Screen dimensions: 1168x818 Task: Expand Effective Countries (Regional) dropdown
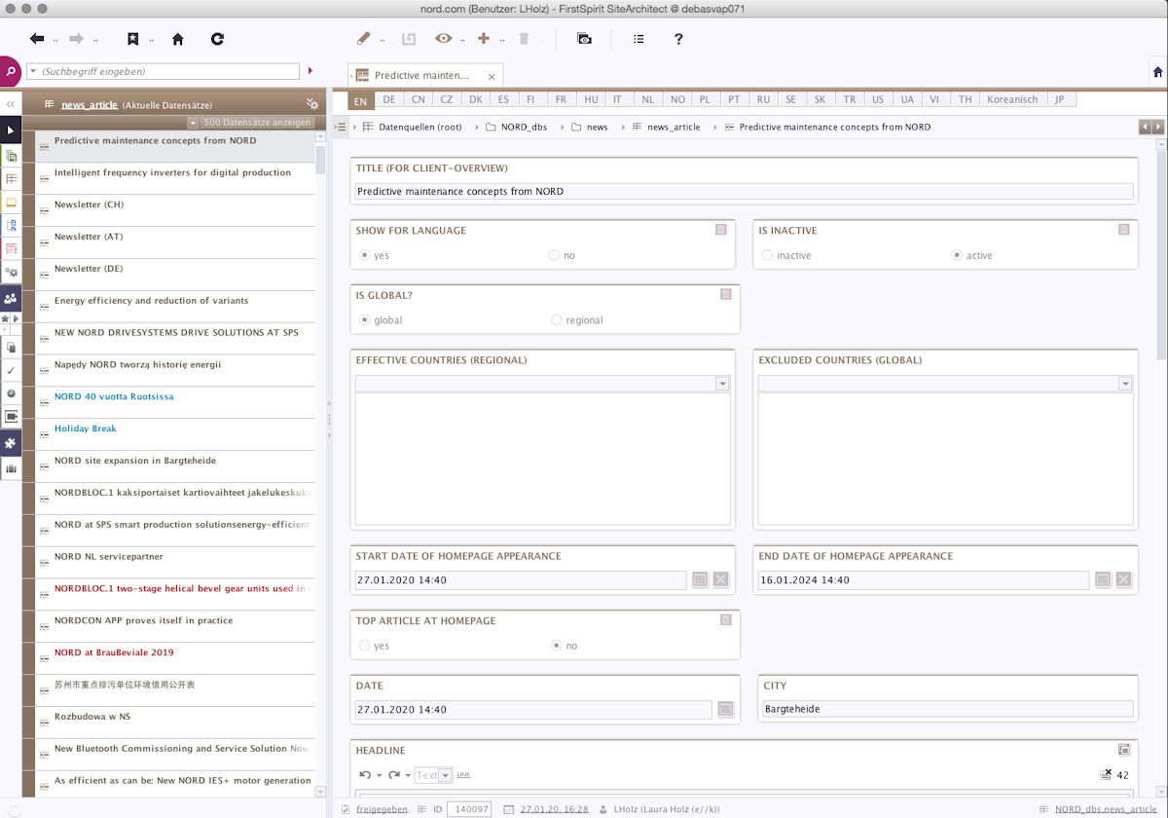pos(722,385)
